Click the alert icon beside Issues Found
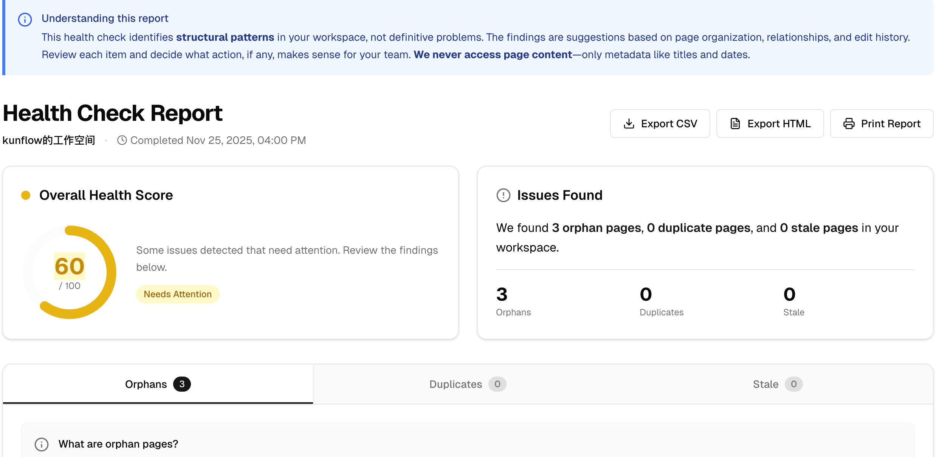This screenshot has height=457, width=936. 503,195
